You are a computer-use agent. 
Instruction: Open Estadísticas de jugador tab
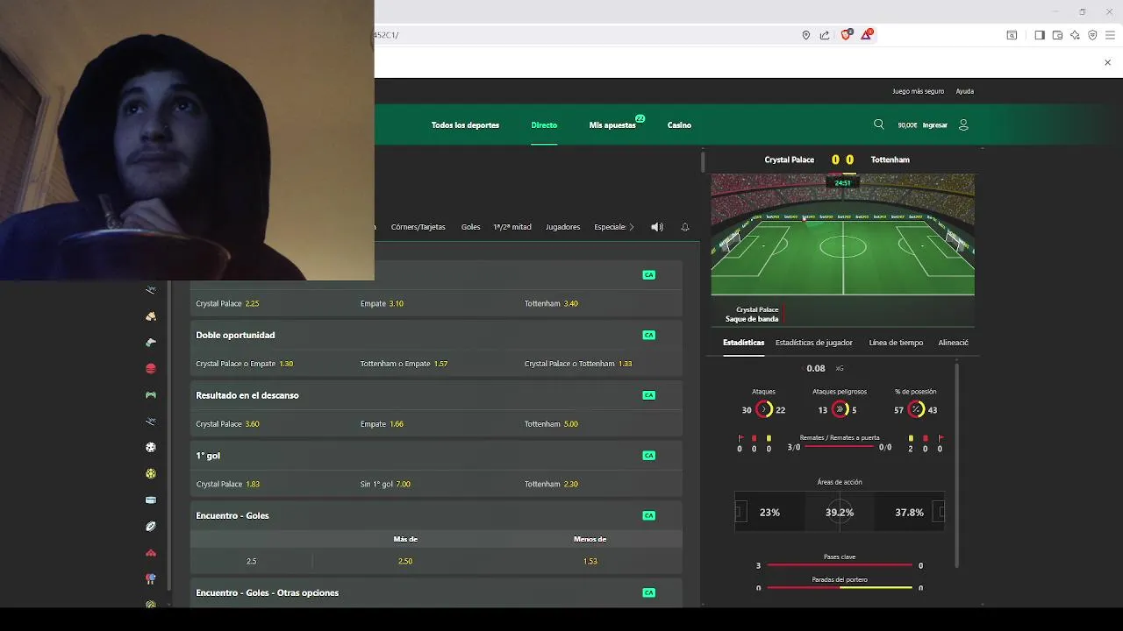814,343
